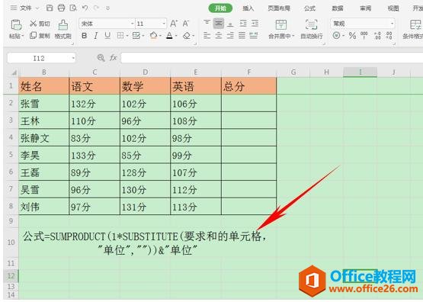Select the 开始 (Home) tab

(220, 8)
